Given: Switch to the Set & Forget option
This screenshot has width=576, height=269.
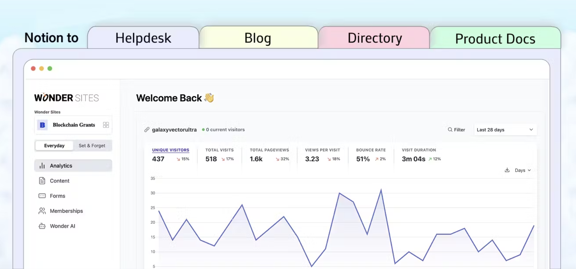Looking at the screenshot, I should tap(92, 146).
